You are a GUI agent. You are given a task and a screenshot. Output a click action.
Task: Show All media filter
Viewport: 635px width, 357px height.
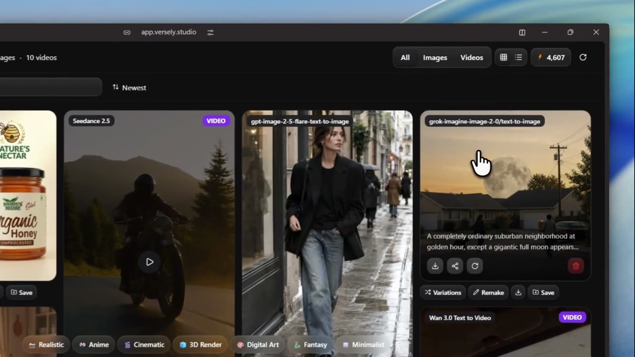click(x=405, y=58)
